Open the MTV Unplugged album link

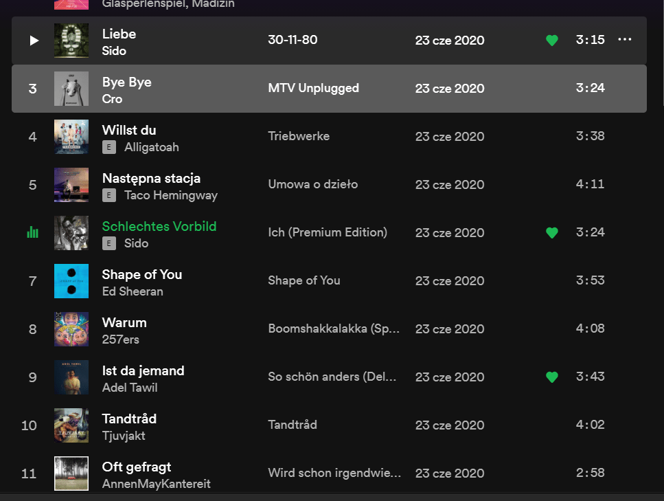click(x=313, y=88)
